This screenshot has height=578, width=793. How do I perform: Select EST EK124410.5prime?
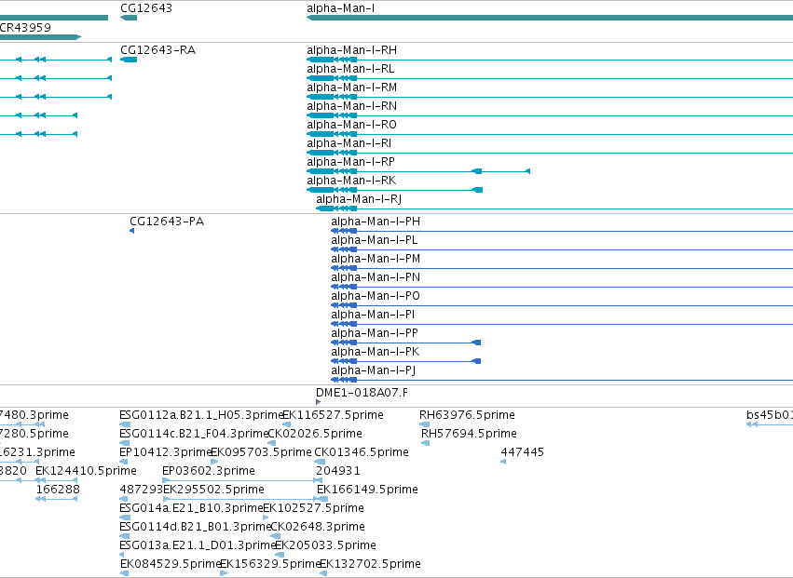[86, 471]
